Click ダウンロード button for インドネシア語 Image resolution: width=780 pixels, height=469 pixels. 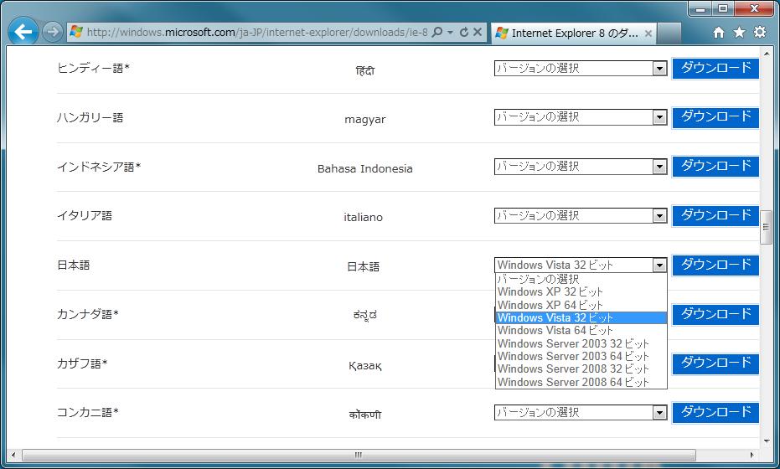tap(715, 166)
